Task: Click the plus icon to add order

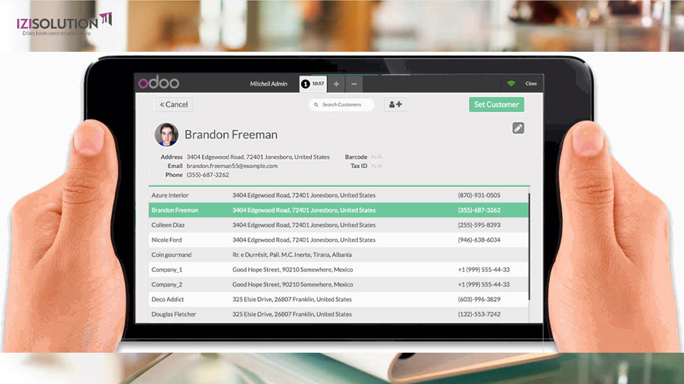Action: [x=336, y=84]
